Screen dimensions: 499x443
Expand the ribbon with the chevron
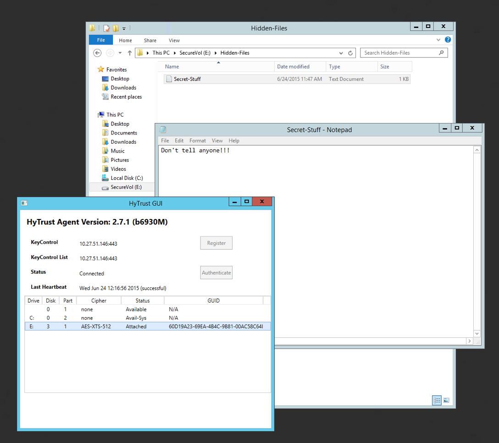coord(438,40)
